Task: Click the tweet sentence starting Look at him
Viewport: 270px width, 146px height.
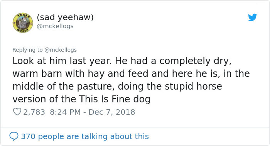Action: click(x=62, y=61)
